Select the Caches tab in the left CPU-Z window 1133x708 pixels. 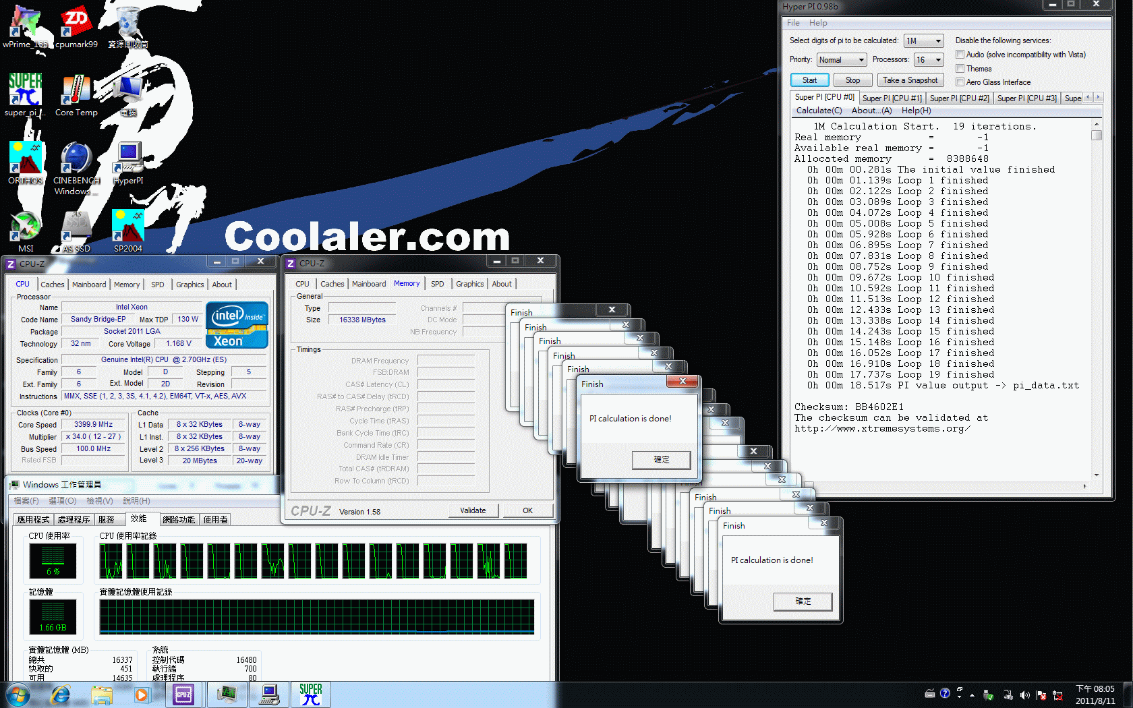tap(52, 285)
